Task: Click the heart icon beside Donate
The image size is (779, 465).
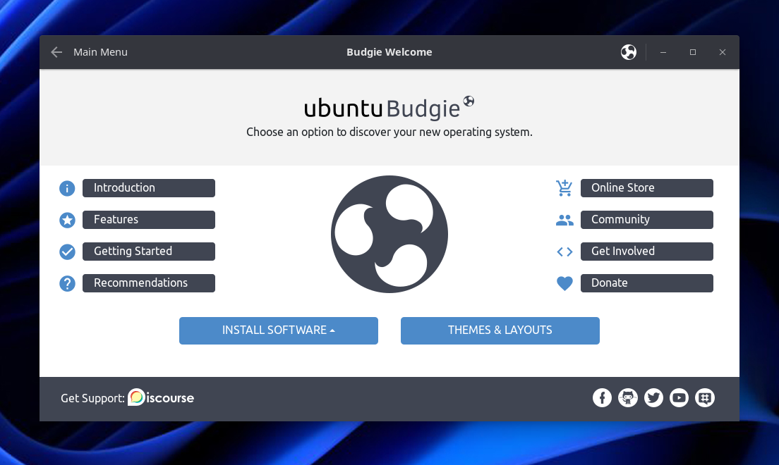Action: pos(564,283)
